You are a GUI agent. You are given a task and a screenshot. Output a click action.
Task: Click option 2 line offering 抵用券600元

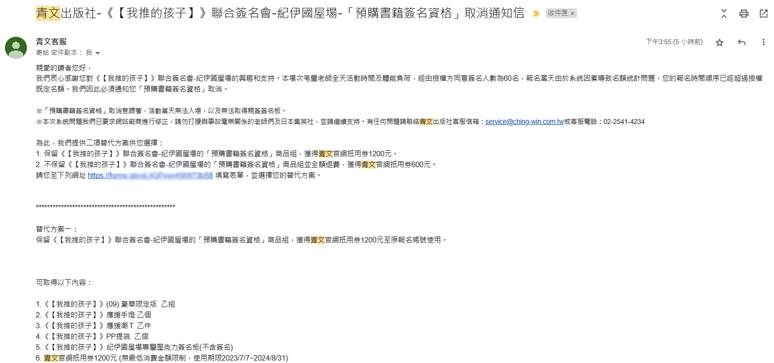(237, 165)
